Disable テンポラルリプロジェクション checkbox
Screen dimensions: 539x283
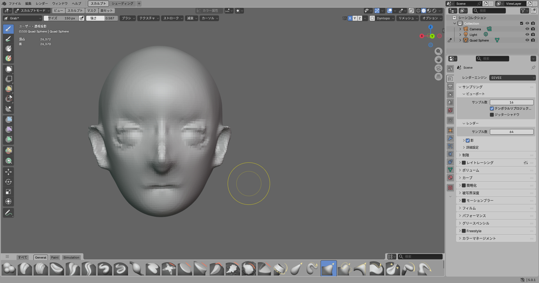click(x=492, y=109)
